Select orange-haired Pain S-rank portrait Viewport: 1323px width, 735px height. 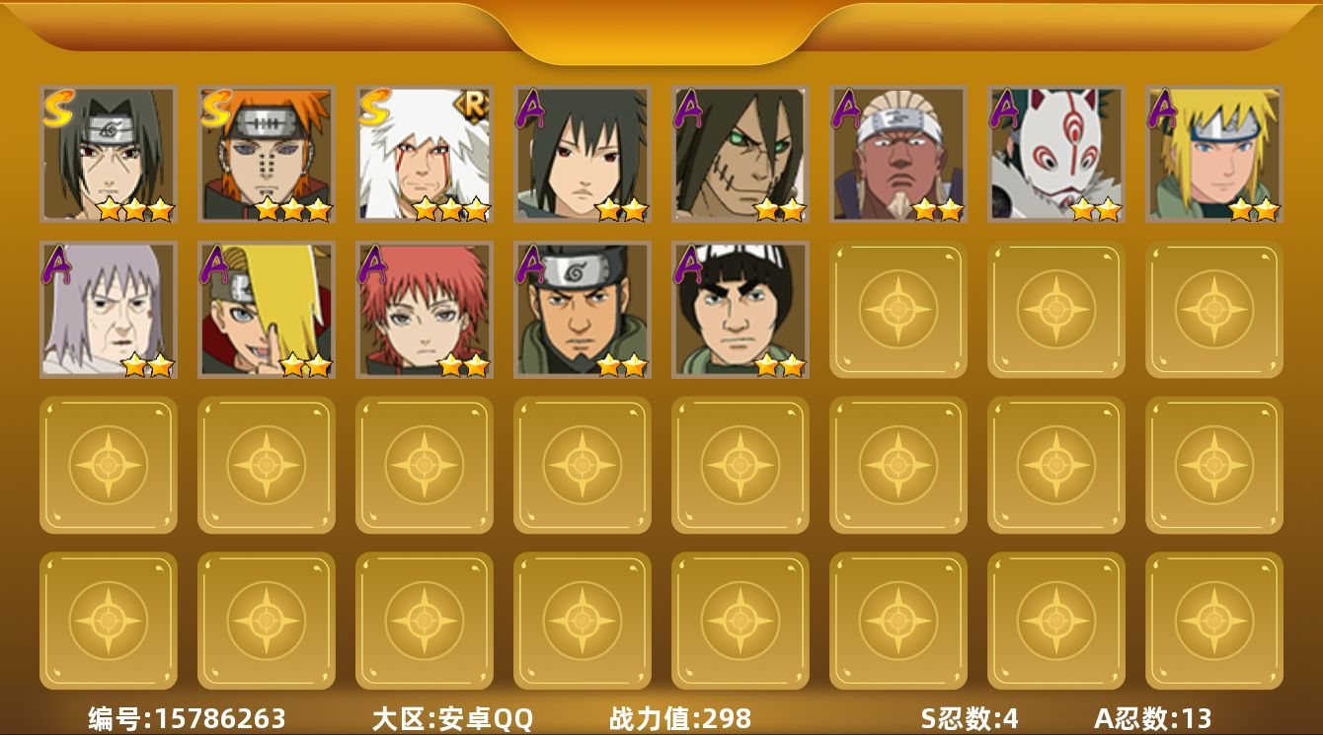click(x=267, y=154)
